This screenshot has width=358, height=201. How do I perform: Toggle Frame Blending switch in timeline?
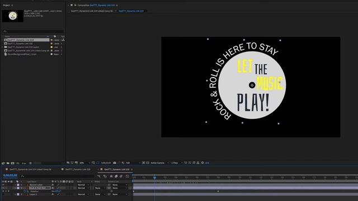pos(116,176)
